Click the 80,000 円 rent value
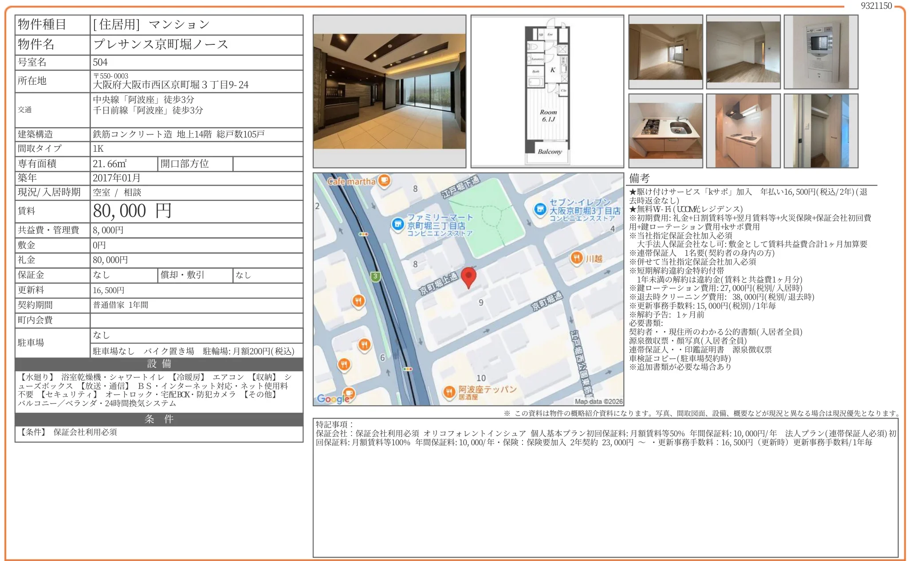 point(132,211)
